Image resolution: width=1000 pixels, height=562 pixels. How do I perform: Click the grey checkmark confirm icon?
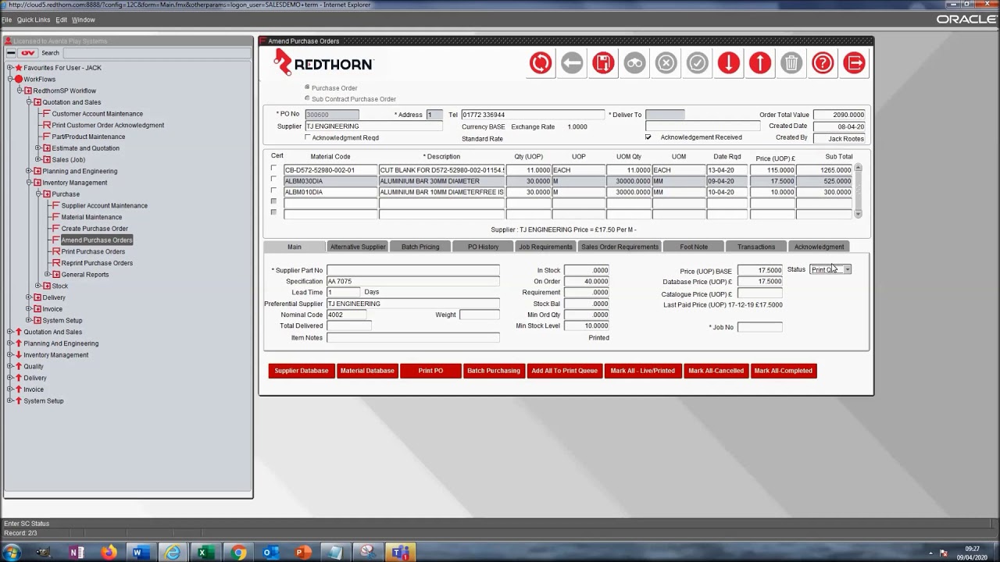pyautogui.click(x=697, y=63)
